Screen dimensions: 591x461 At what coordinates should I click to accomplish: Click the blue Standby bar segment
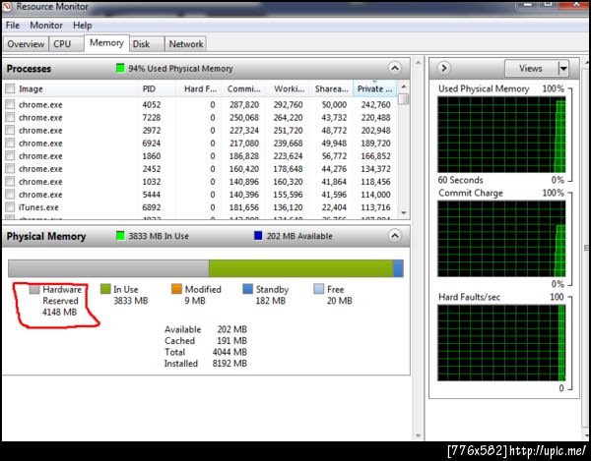[398, 268]
